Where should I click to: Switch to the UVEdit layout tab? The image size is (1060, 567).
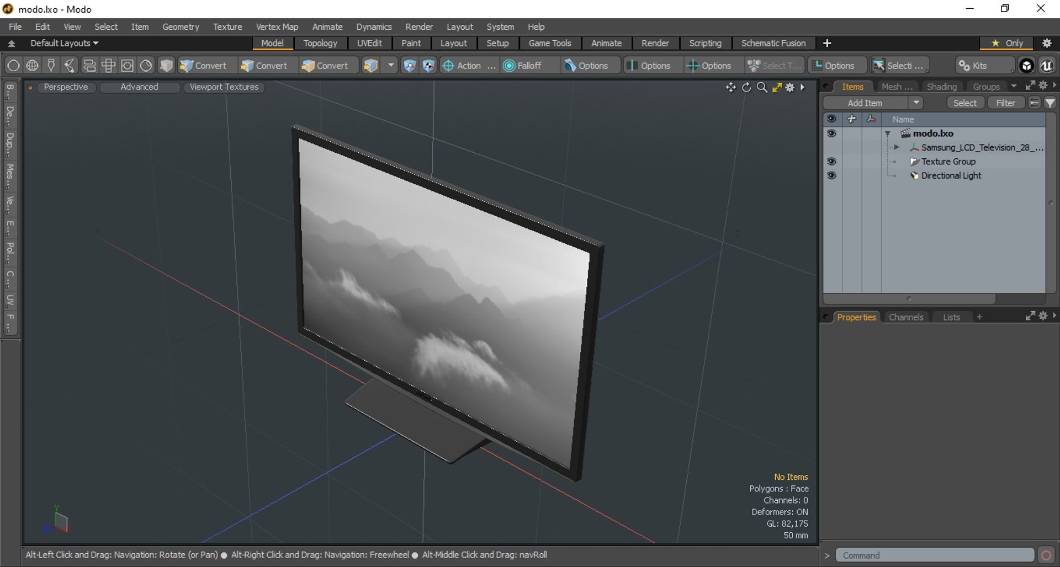click(x=369, y=43)
